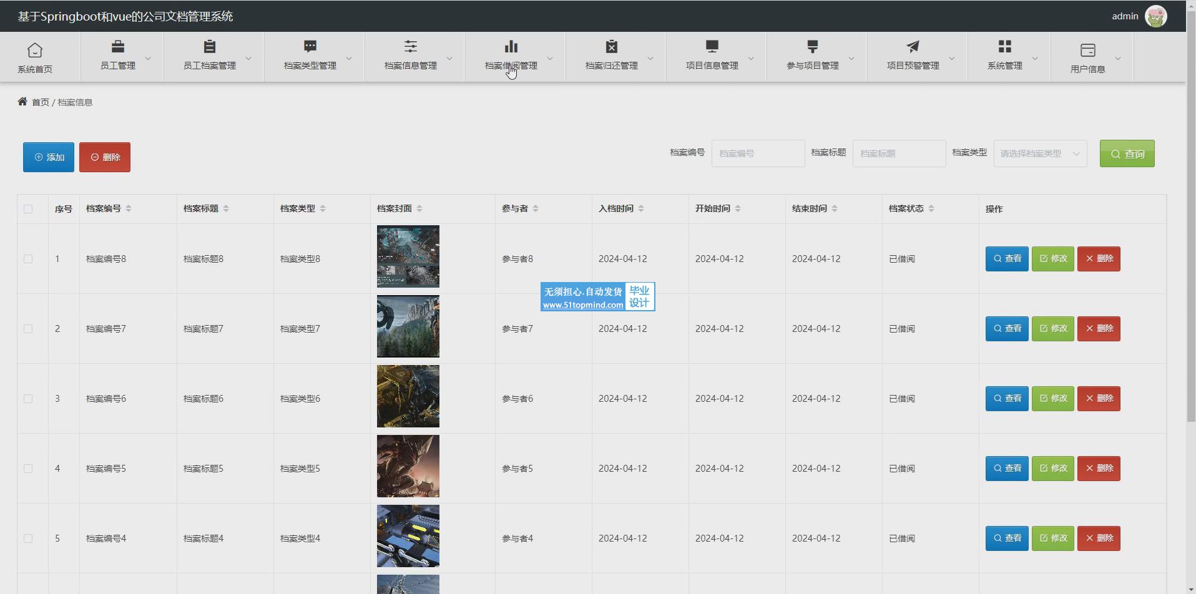Viewport: 1196px width, 594px height.
Task: Click the 档案信息管理 sliders icon
Action: pyautogui.click(x=411, y=47)
